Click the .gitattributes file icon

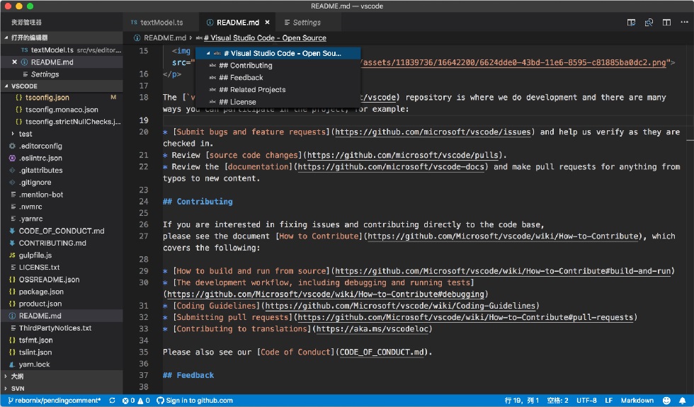click(x=13, y=171)
